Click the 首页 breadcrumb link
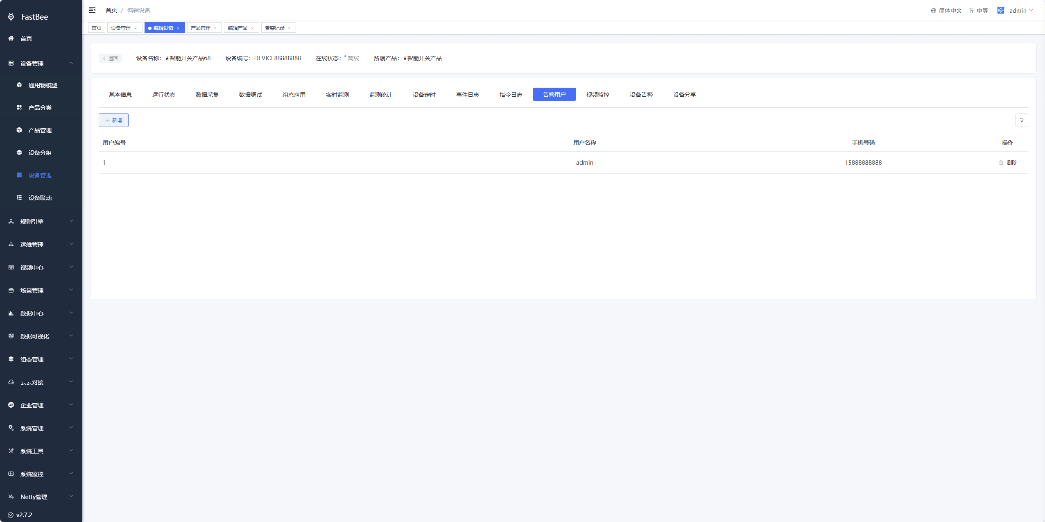1045x522 pixels. tap(111, 10)
